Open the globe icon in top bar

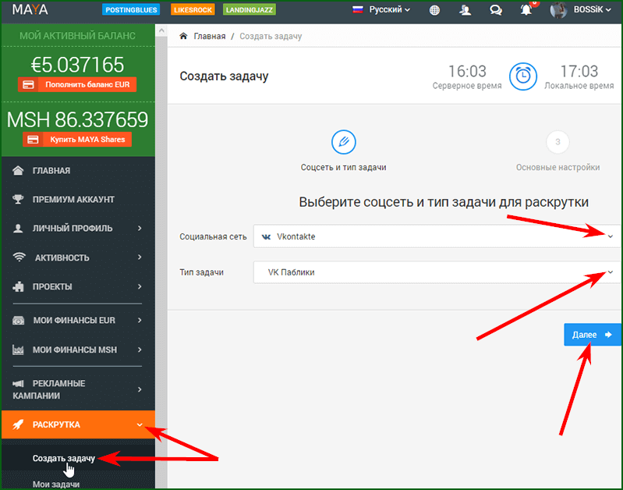[x=434, y=10]
